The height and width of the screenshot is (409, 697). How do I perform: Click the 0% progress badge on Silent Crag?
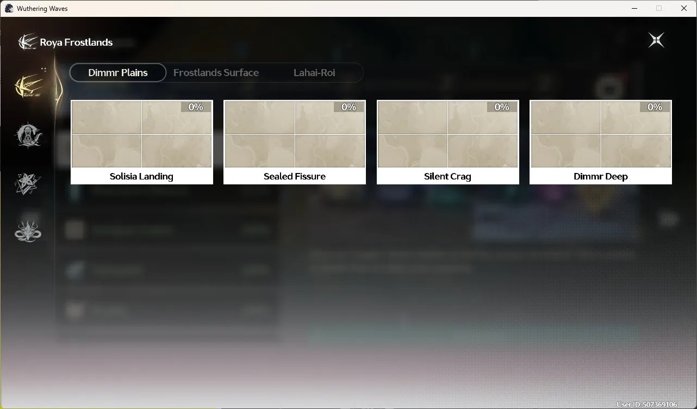(502, 107)
